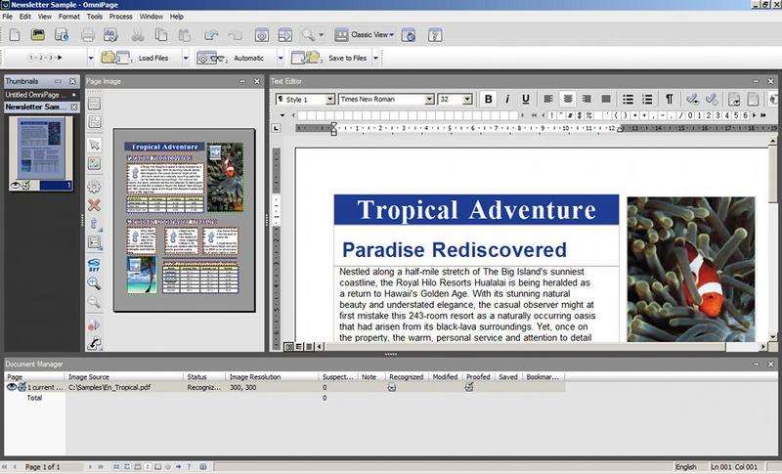Expand the Classic View dropdown
The height and width of the screenshot is (474, 782).
click(x=391, y=36)
